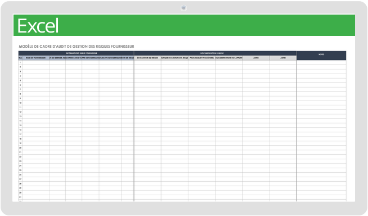Click Évaluation du risque cell in row 5
368x216 pixels.
click(x=147, y=80)
